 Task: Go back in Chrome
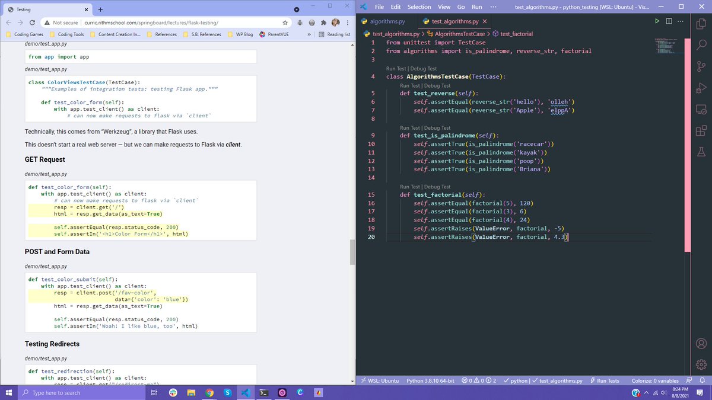pyautogui.click(x=9, y=23)
